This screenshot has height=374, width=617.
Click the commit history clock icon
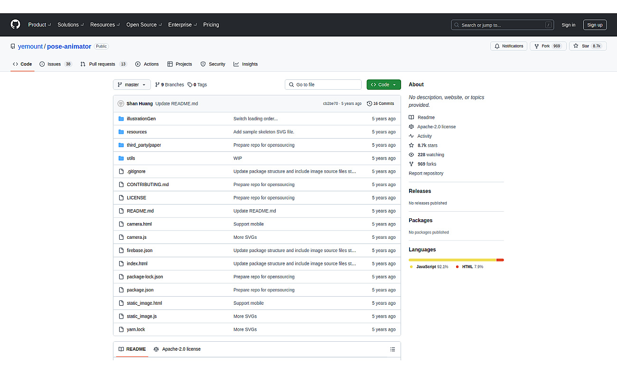click(x=369, y=103)
